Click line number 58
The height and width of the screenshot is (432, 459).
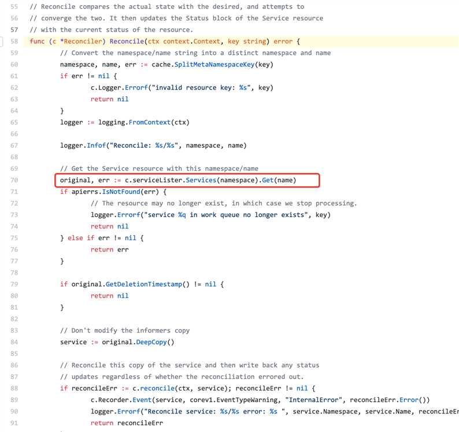coord(14,41)
